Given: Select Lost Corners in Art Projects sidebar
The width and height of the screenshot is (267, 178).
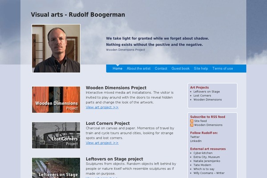Looking at the screenshot, I should [202, 96].
